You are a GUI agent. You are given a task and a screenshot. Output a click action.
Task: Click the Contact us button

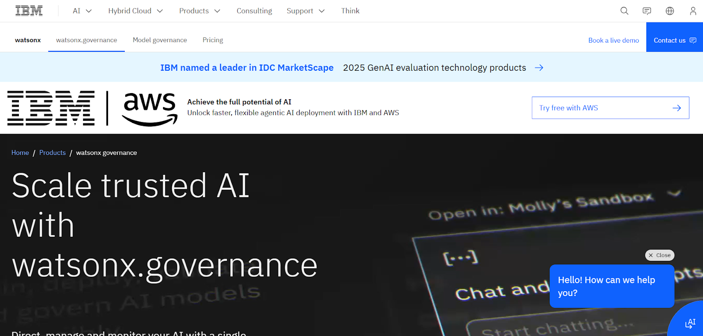click(x=674, y=40)
